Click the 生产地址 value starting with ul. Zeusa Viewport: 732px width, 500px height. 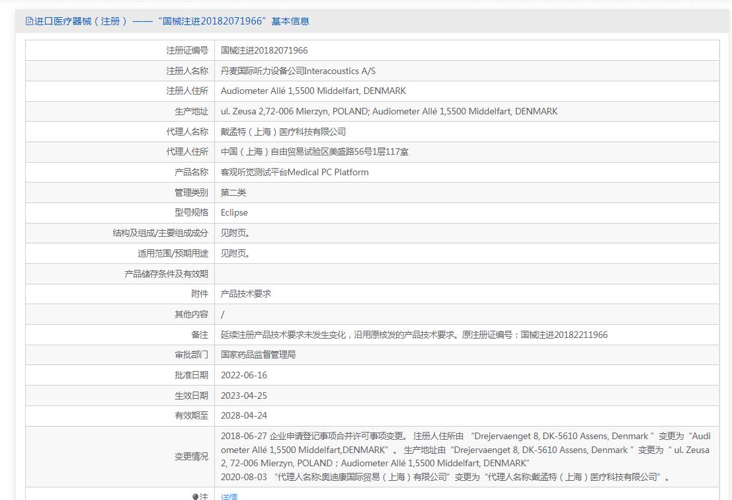389,112
